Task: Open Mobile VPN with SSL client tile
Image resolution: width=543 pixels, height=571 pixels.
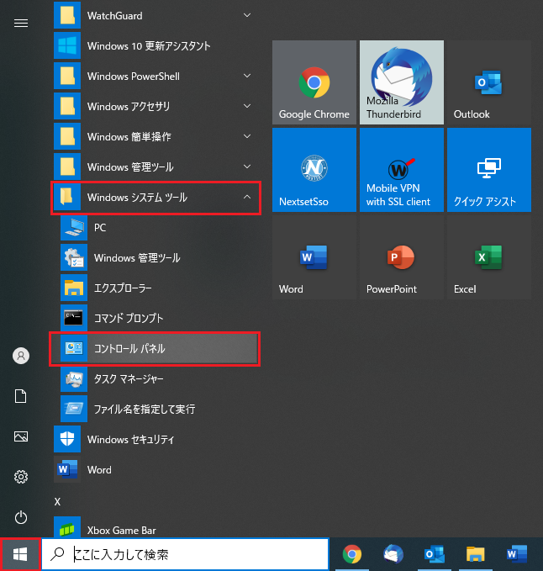Action: pos(401,170)
